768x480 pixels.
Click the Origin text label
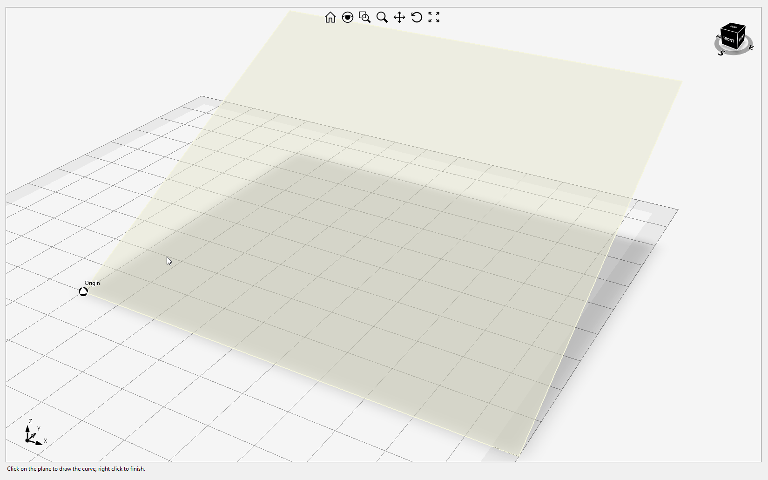tap(92, 283)
